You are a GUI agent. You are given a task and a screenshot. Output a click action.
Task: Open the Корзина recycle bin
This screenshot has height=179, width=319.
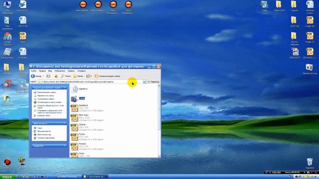click(x=310, y=164)
